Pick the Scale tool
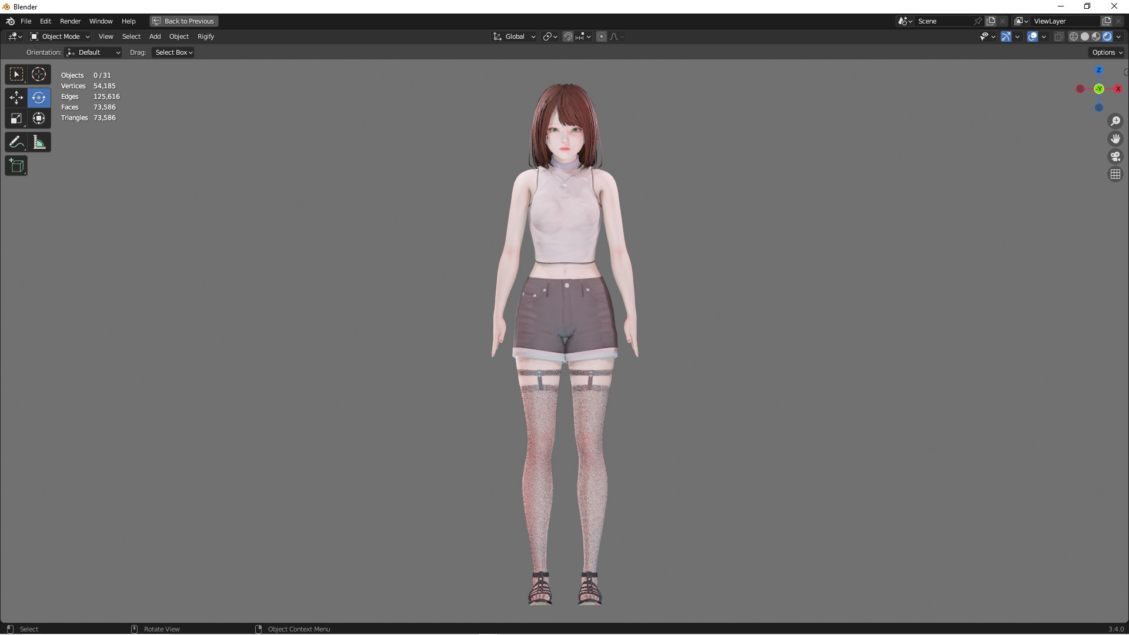 click(16, 119)
